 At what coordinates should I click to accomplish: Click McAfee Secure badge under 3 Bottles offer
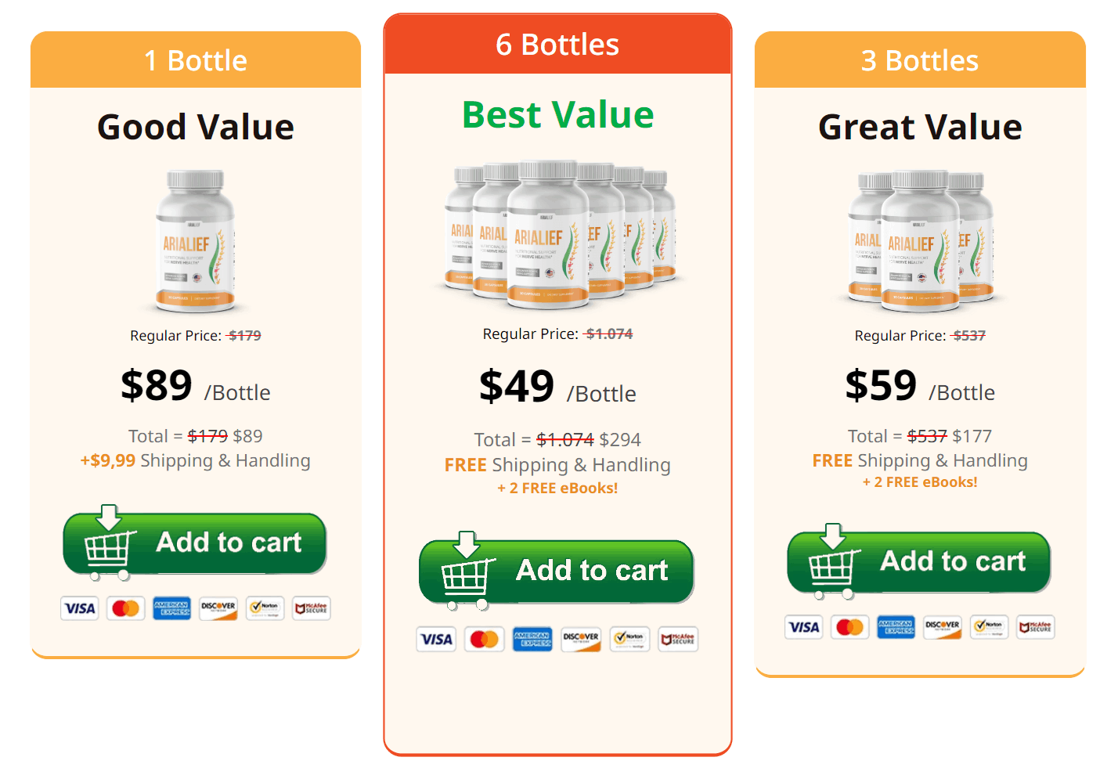click(x=1036, y=627)
